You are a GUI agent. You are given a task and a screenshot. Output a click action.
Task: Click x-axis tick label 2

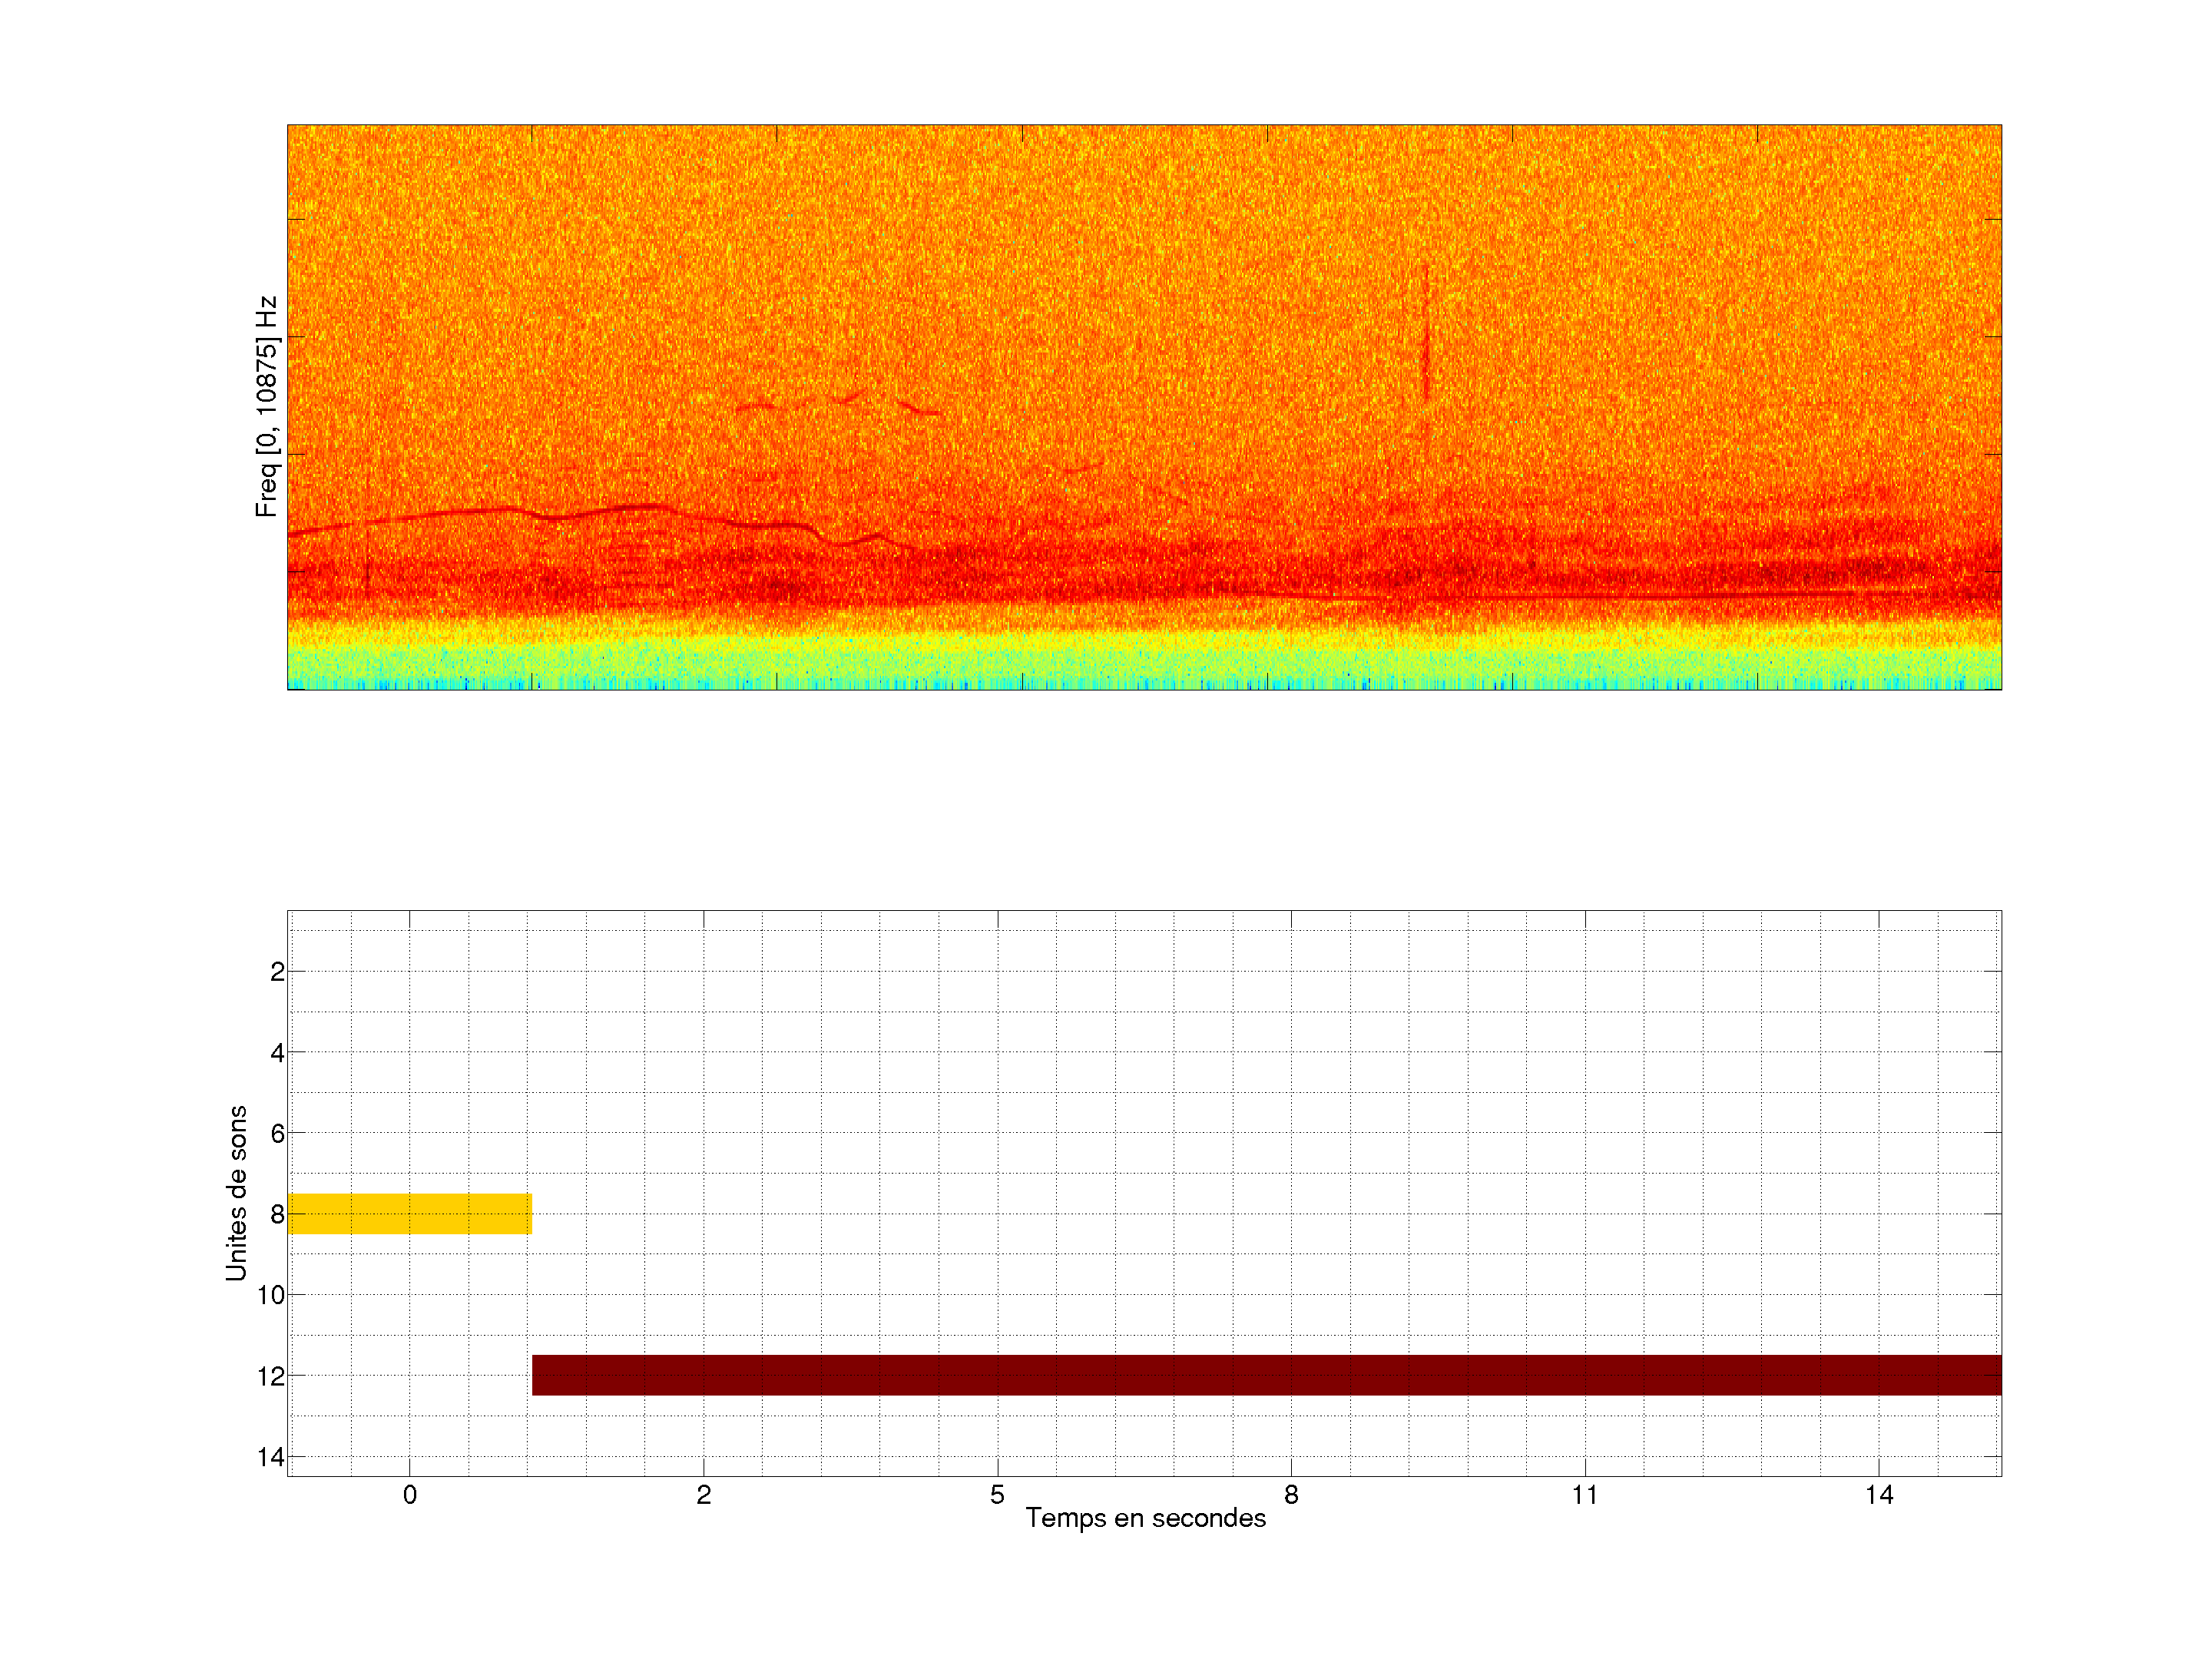click(x=704, y=1495)
